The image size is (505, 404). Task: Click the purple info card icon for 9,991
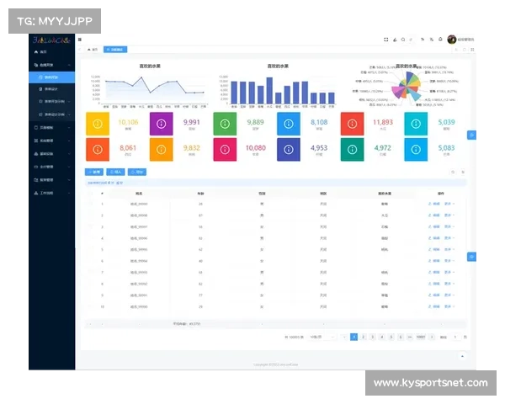click(162, 124)
